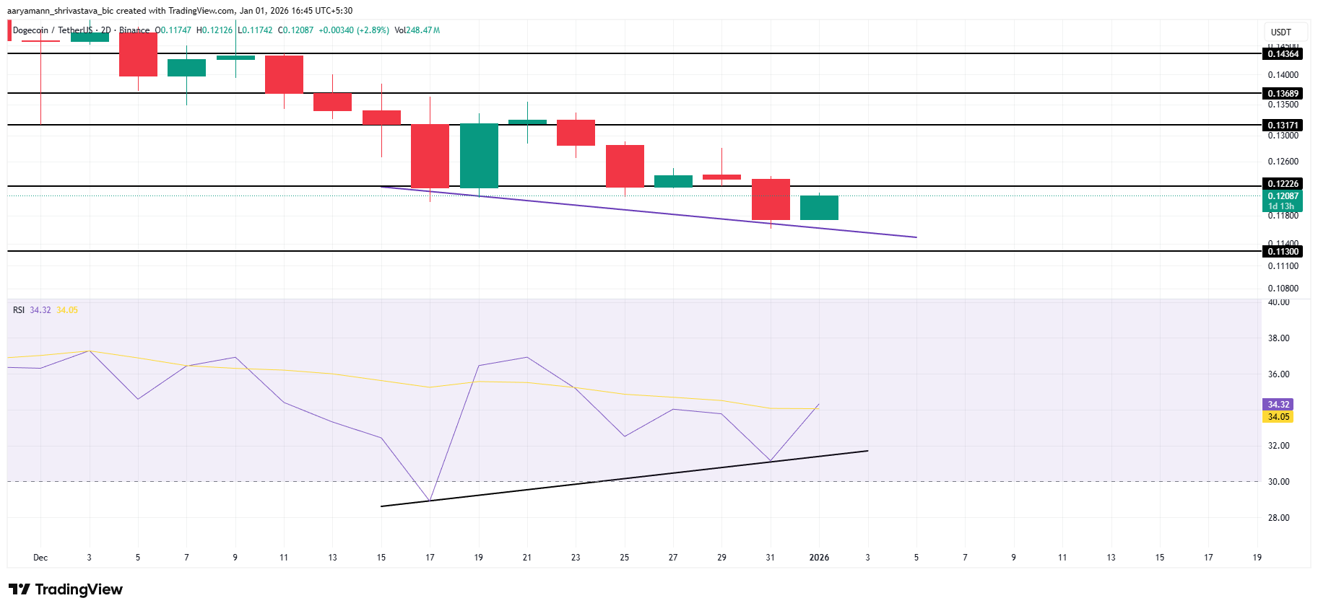Image resolution: width=1318 pixels, height=611 pixels.
Task: Click the 0.13171 price level label
Action: [x=1283, y=126]
